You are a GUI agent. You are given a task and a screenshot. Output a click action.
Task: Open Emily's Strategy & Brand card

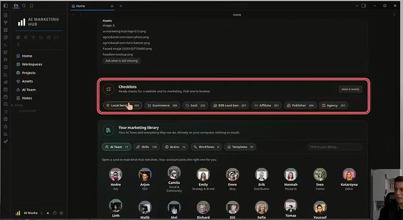203,179
